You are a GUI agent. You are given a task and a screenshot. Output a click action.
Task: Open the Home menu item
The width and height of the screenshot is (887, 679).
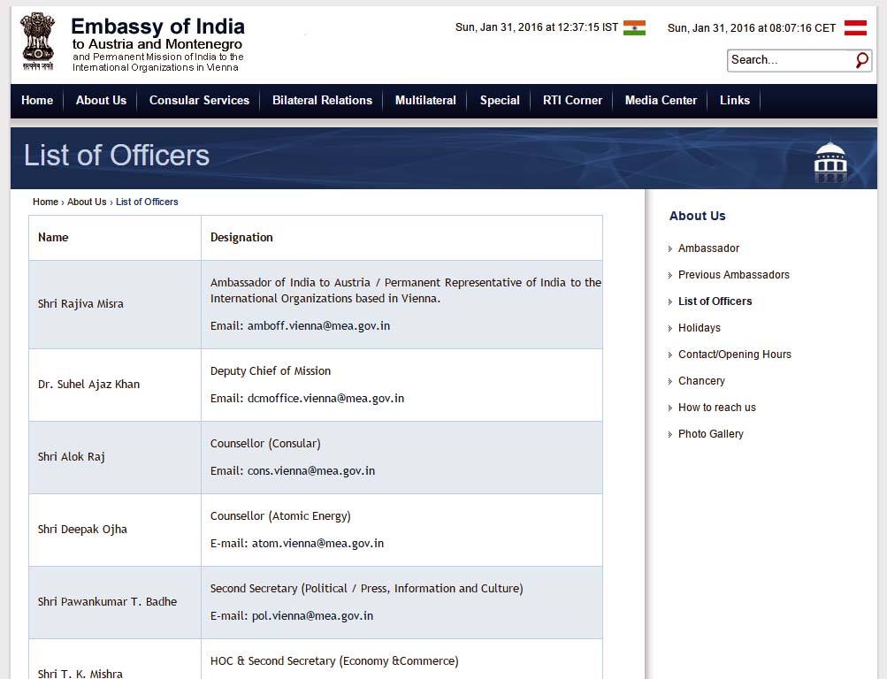pos(37,101)
